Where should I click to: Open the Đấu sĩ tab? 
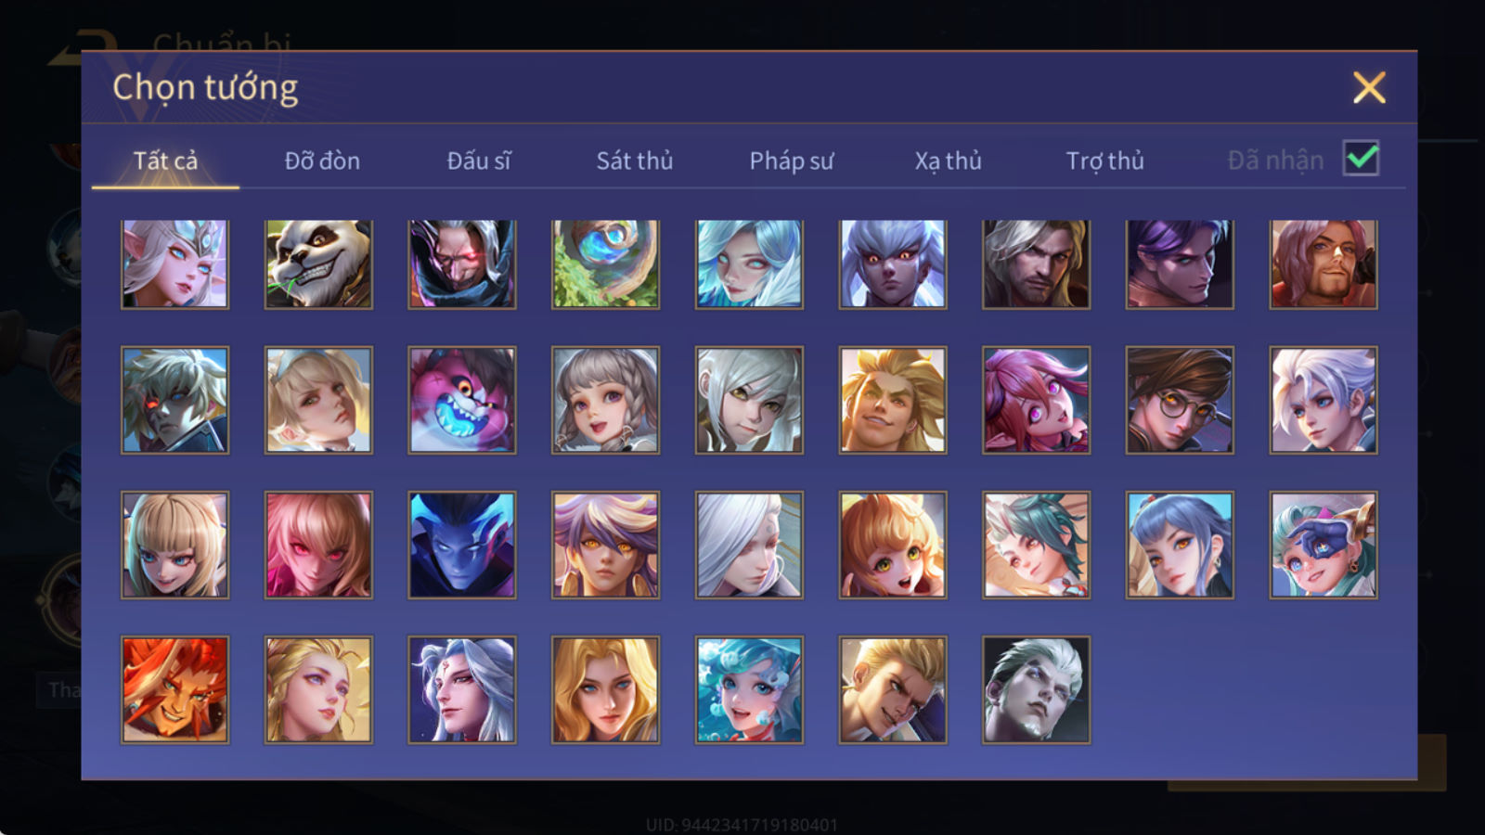point(478,161)
